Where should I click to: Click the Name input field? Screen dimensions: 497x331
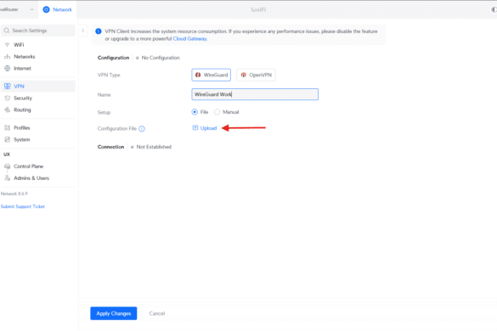pyautogui.click(x=255, y=94)
